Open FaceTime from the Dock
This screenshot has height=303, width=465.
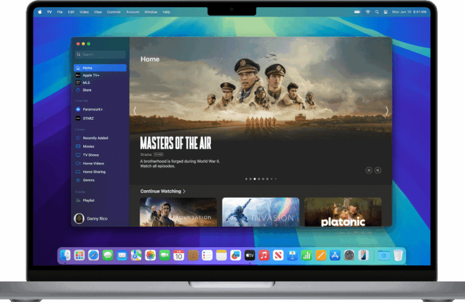(x=164, y=255)
